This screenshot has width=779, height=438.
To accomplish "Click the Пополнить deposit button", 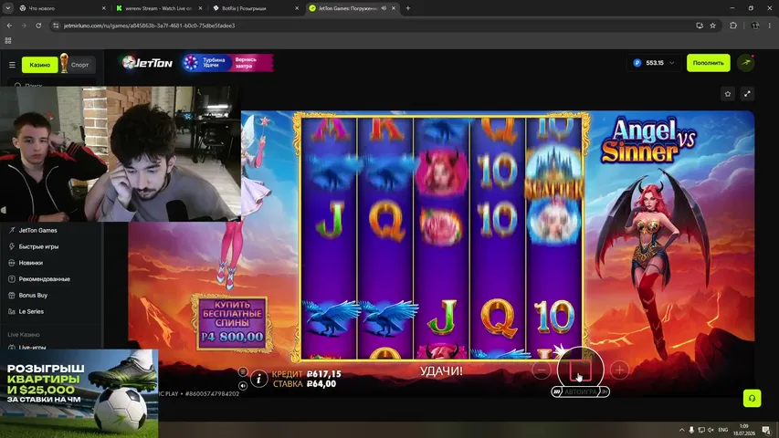I will [x=708, y=63].
